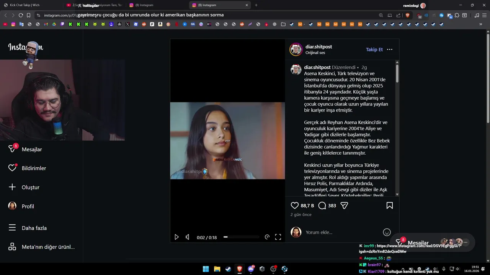
Task: Open the page zoom magnifier icon
Action: [381, 15]
